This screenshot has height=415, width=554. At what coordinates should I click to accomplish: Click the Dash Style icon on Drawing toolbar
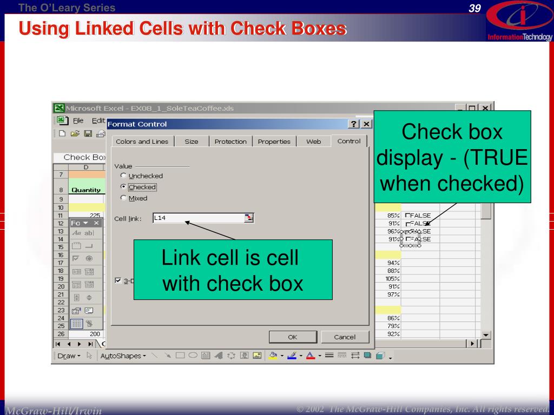point(342,356)
